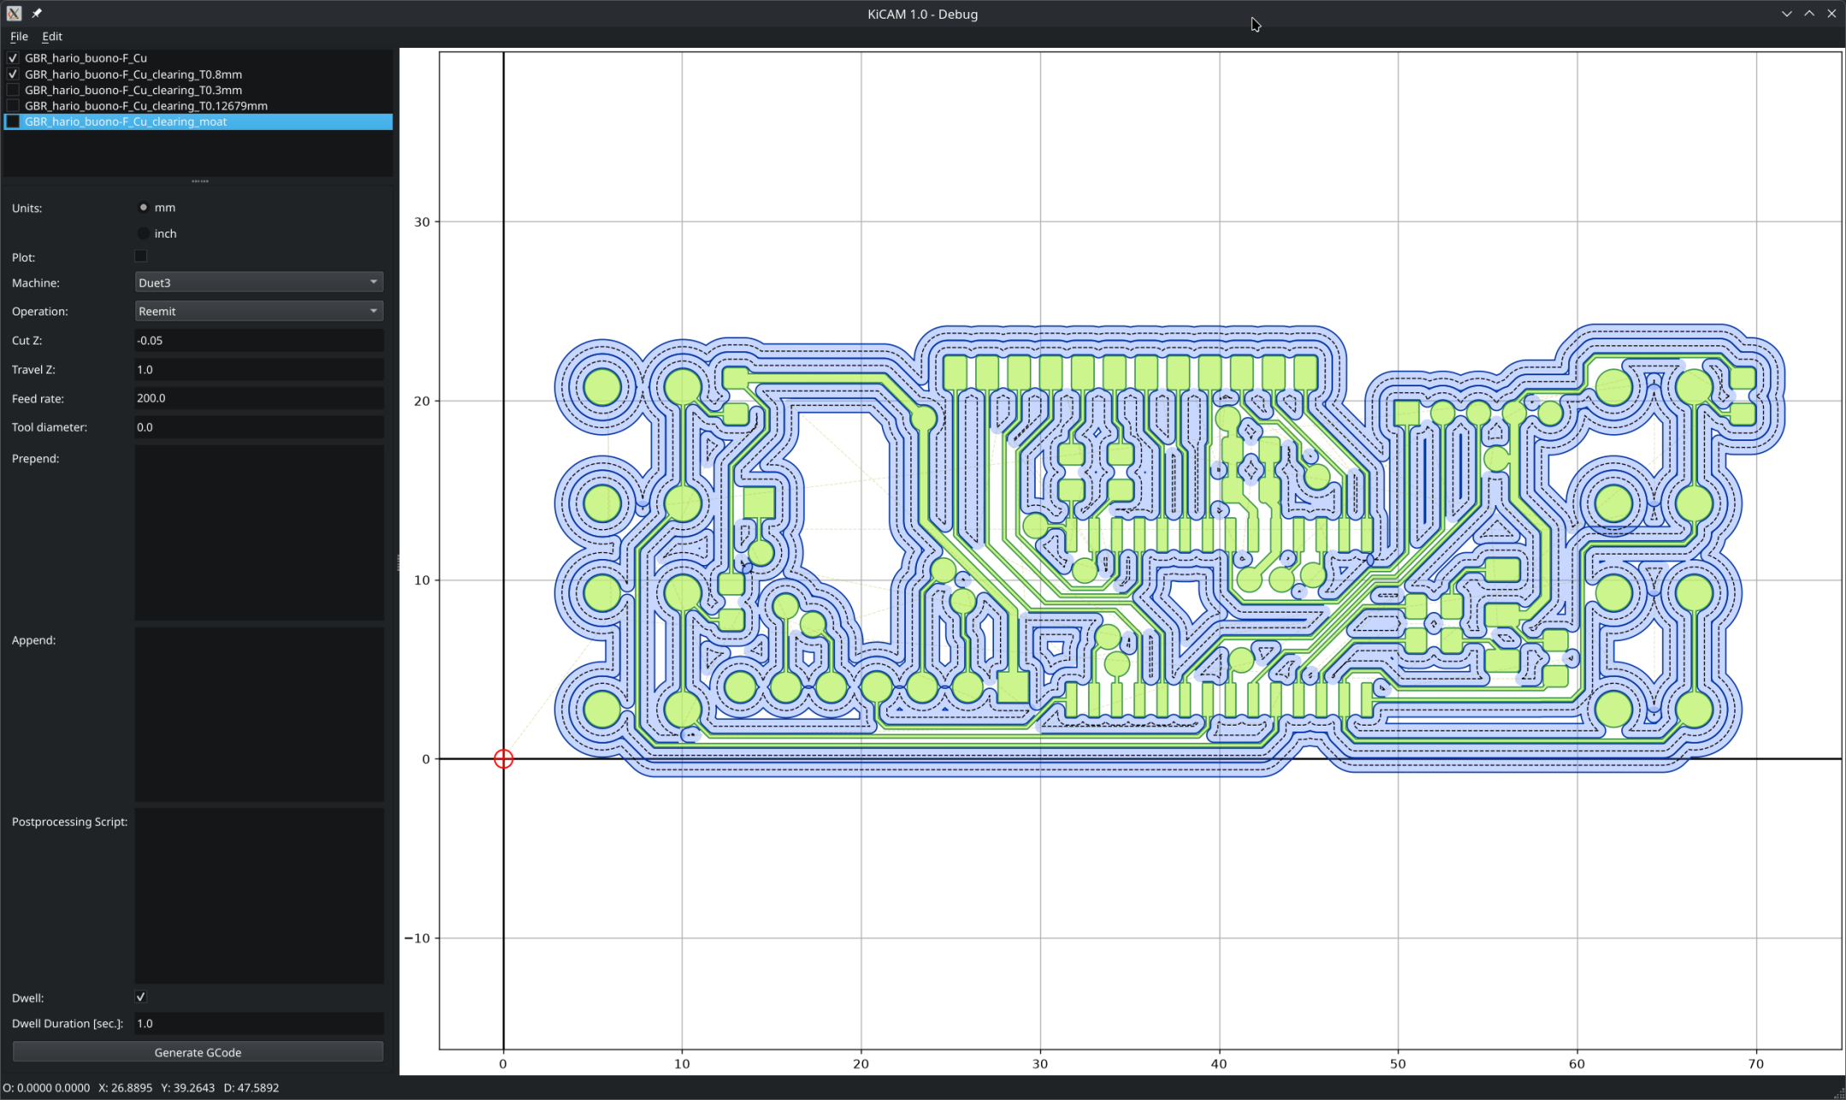Disable the Dwell checkbox
Viewport: 1846px width, 1100px height.
coord(141,997)
